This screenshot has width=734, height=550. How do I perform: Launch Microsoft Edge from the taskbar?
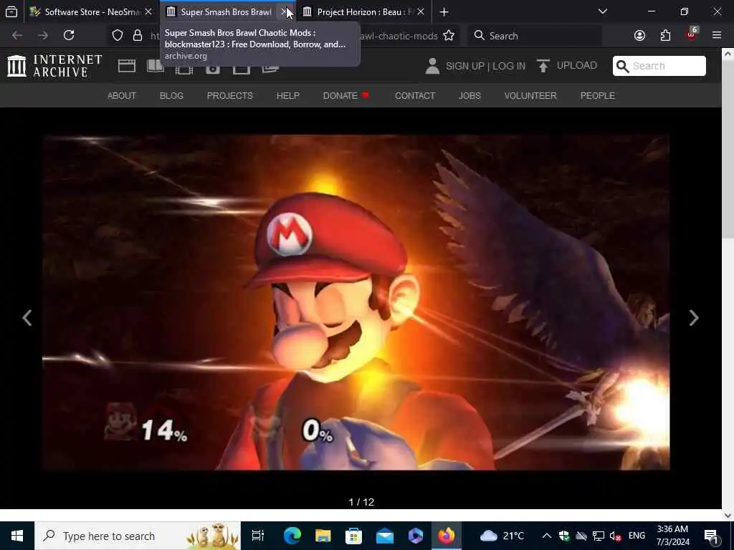click(292, 536)
